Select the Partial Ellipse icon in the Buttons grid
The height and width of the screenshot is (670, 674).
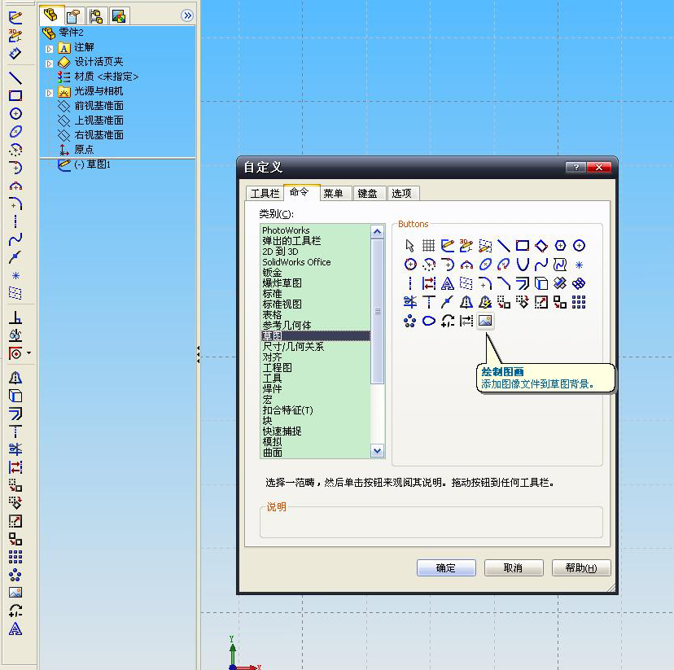tap(504, 265)
